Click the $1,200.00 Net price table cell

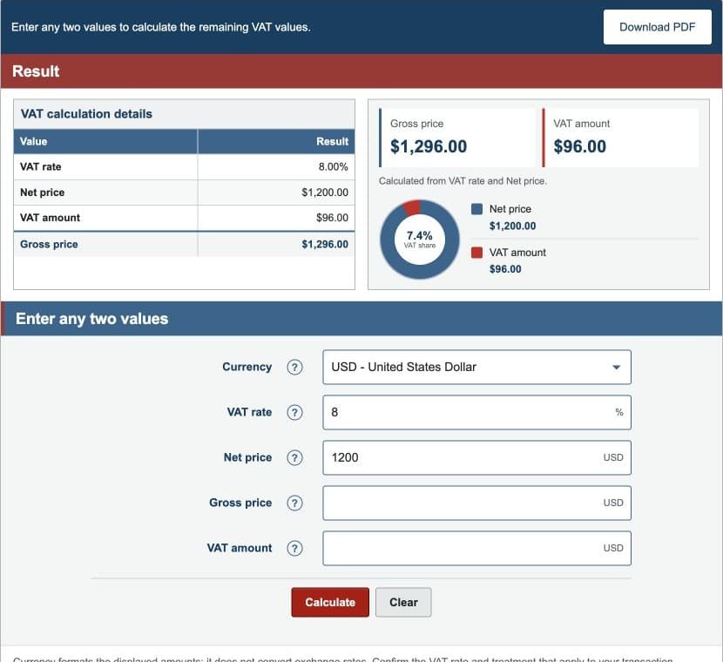point(276,193)
